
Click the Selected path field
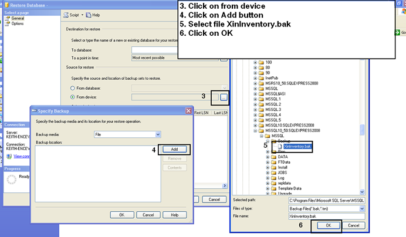pos(327,201)
